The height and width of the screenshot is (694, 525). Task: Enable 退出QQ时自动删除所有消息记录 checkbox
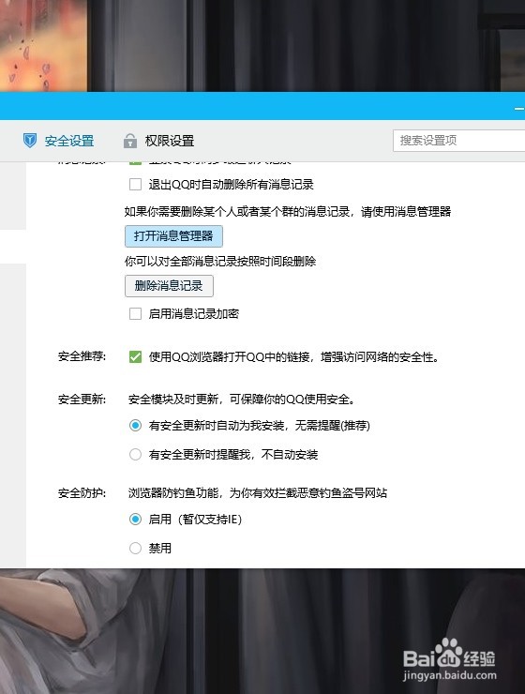point(135,184)
